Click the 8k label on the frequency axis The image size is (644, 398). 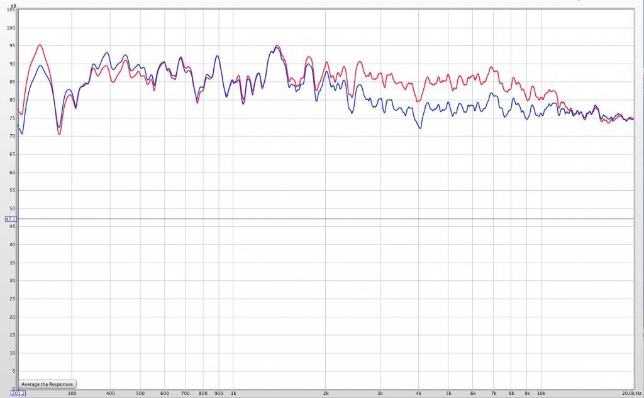click(511, 394)
